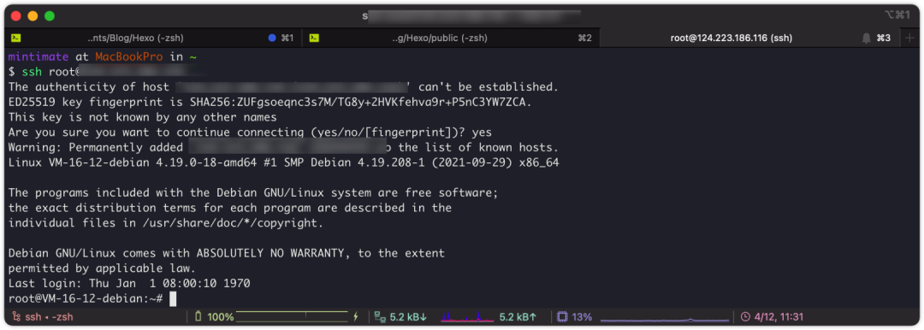The image size is (924, 330).
Task: Click the ⌘3 shortcut label on ssh tab
Action: [883, 38]
